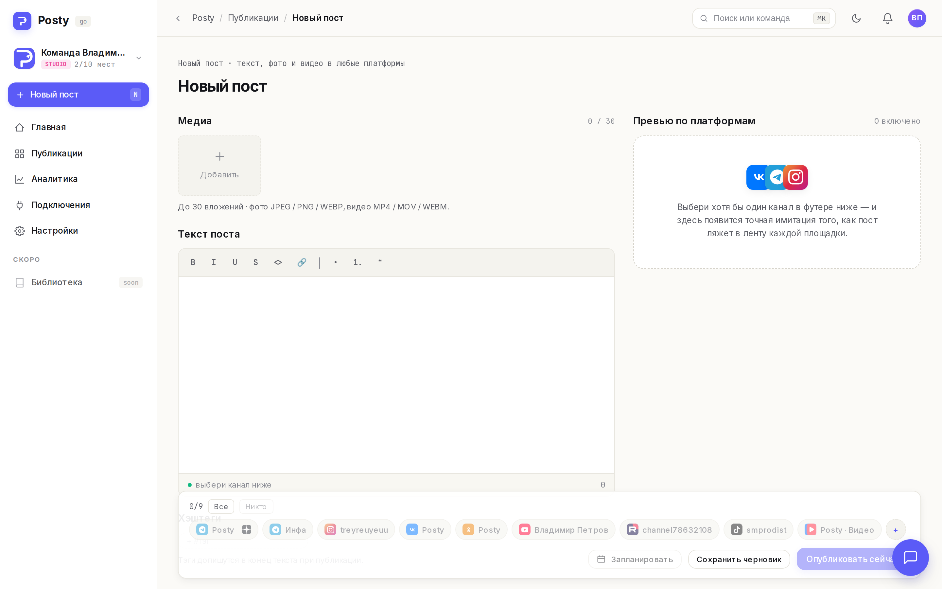Toggle the Posty · Видео channel chip
The height and width of the screenshot is (589, 942).
click(839, 529)
